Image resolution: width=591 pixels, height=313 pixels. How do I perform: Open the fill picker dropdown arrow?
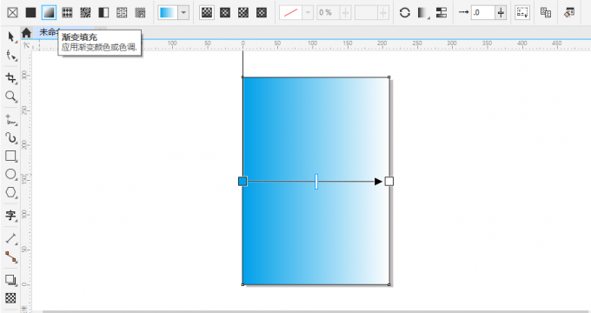pyautogui.click(x=183, y=12)
